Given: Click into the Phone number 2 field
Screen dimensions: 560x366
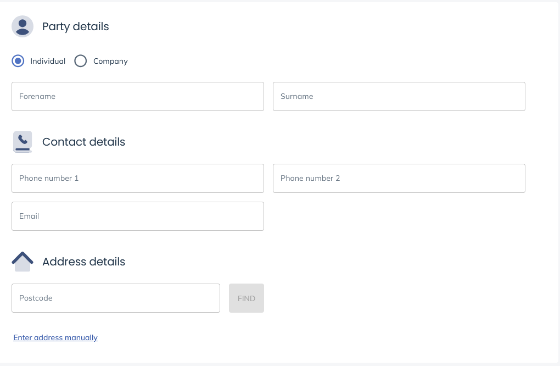Looking at the screenshot, I should pos(399,179).
